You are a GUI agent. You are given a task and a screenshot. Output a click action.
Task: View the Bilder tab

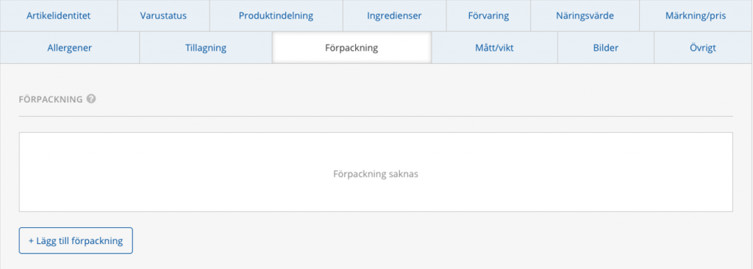[606, 48]
